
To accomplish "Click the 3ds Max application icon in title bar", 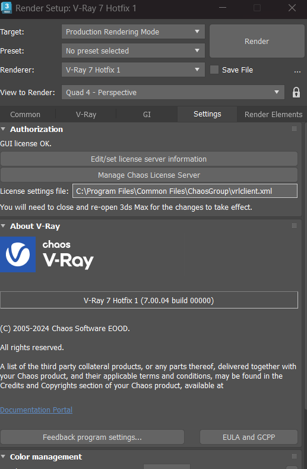I will (x=7, y=8).
